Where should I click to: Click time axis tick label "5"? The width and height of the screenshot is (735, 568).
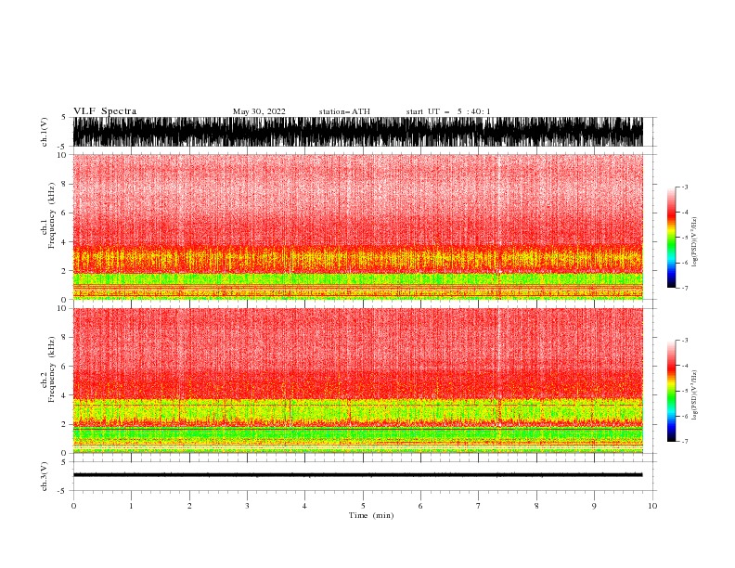point(363,506)
